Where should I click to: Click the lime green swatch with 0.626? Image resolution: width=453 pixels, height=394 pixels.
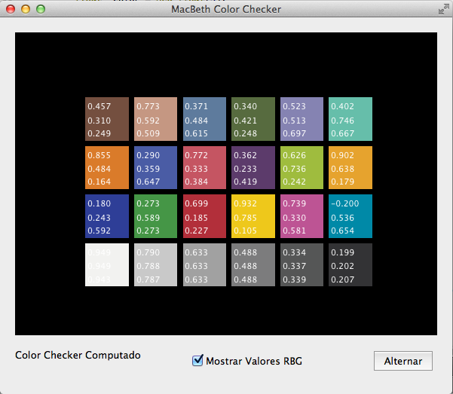pyautogui.click(x=301, y=167)
